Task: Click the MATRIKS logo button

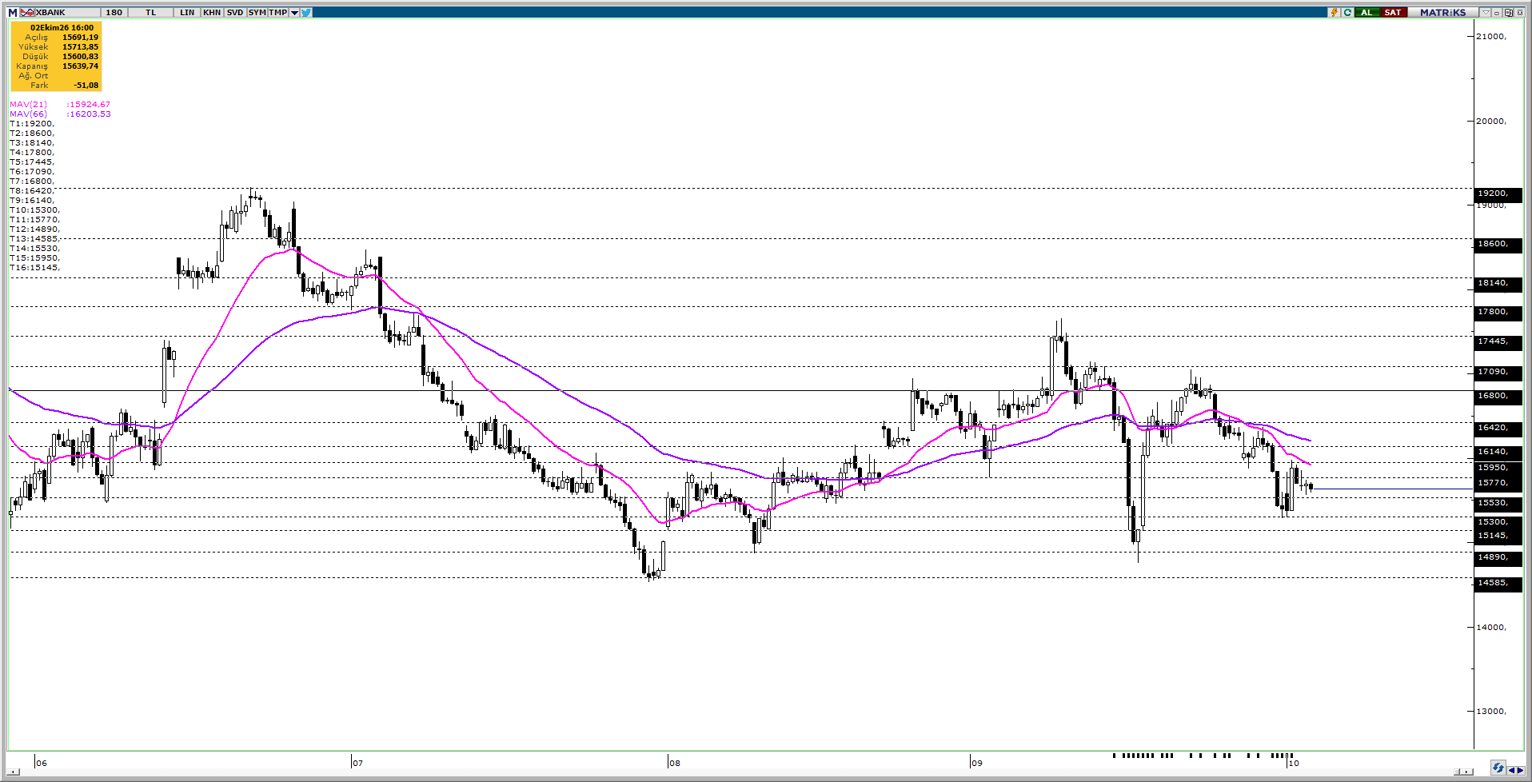Action: click(x=1442, y=12)
